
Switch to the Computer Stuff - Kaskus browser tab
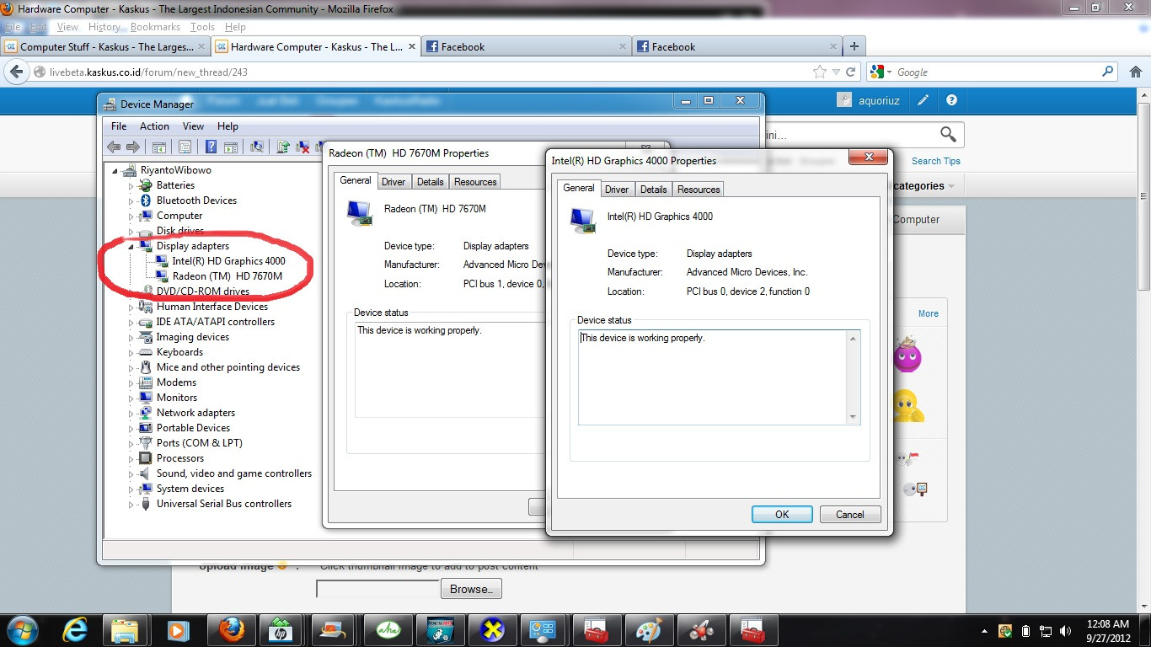(x=105, y=46)
